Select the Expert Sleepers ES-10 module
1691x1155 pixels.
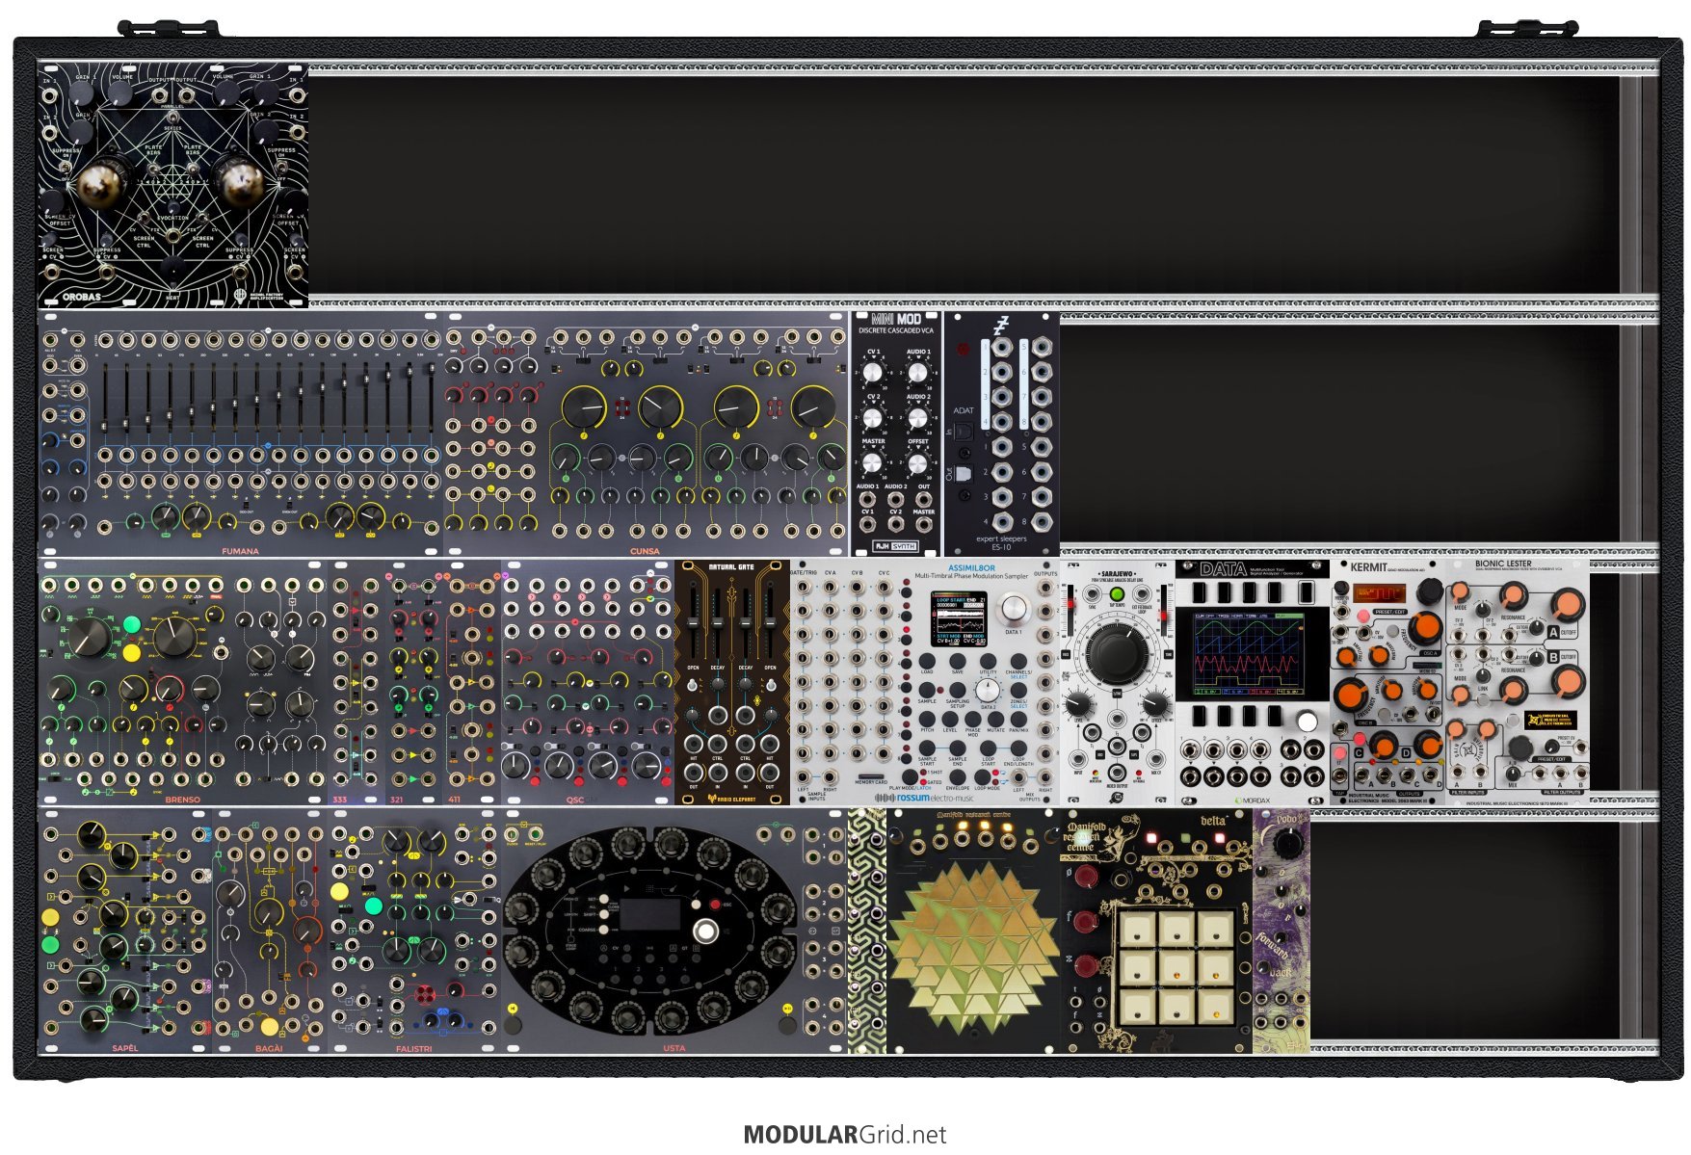pos(1001,433)
